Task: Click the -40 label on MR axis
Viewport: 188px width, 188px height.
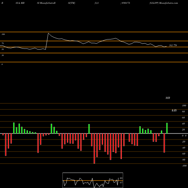Action: click(x=183, y=148)
